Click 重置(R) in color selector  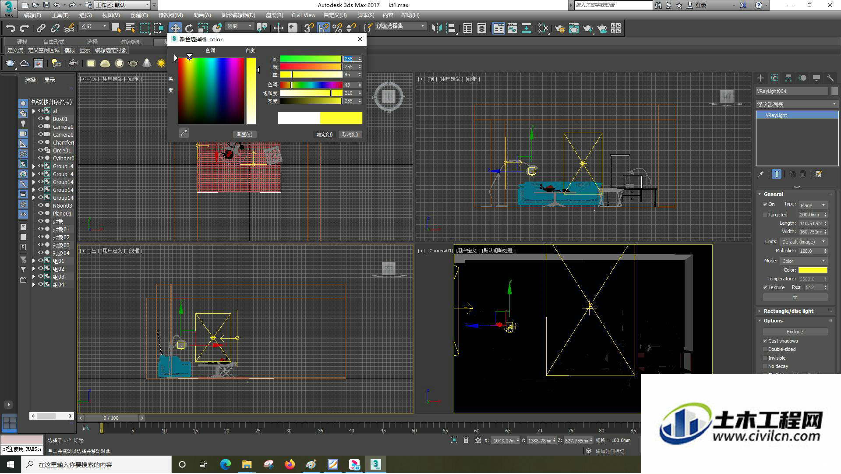click(x=244, y=134)
